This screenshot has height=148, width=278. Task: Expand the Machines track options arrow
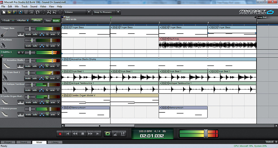58,46
